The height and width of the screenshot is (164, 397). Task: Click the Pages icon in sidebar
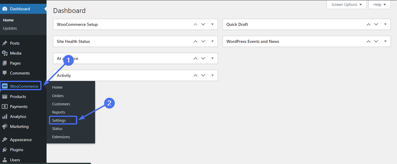coord(5,63)
